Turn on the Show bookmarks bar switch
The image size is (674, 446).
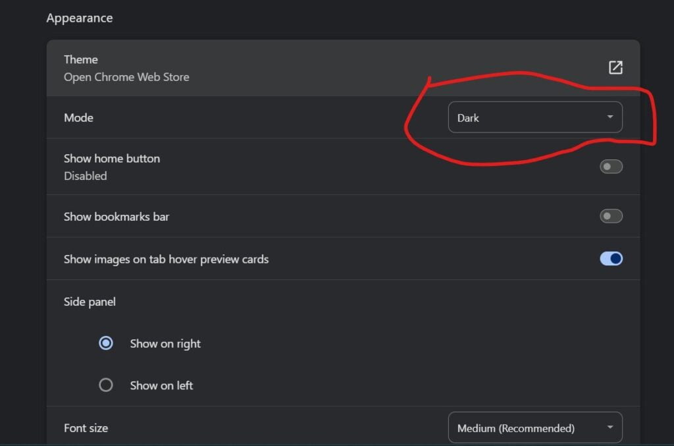[x=611, y=216]
